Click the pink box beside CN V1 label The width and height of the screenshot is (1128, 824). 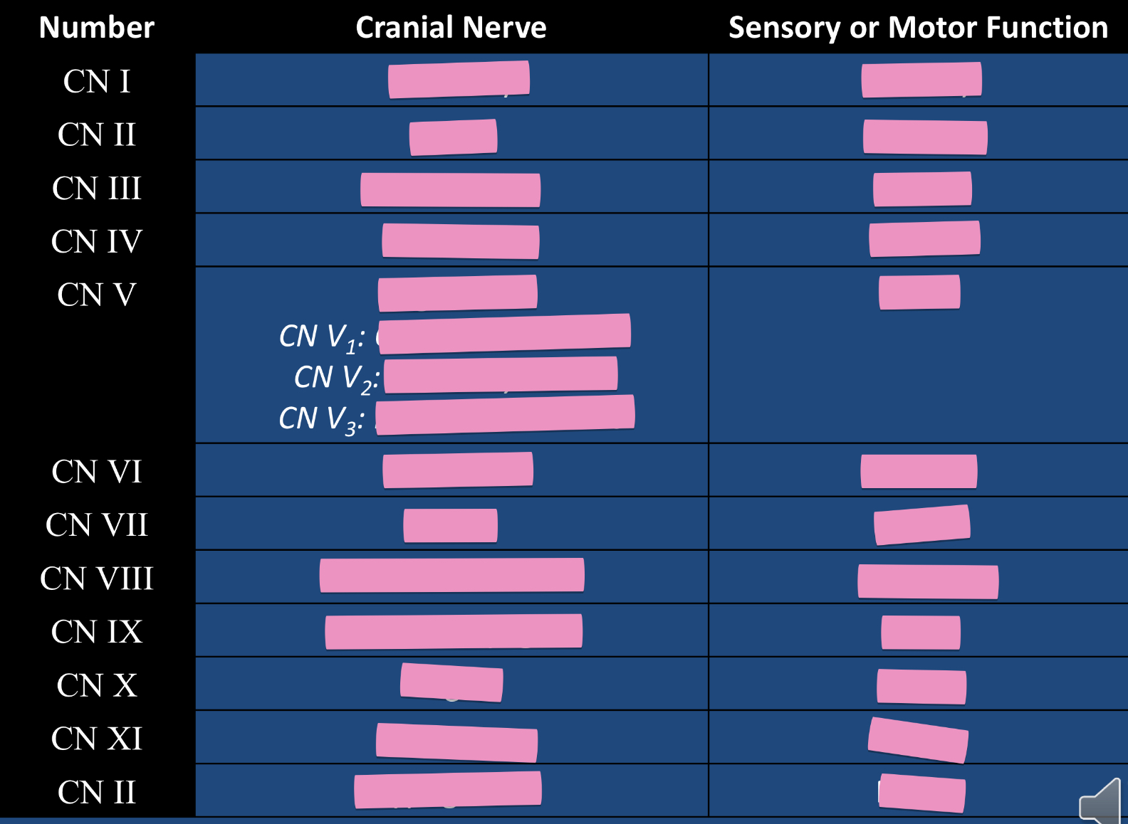coord(504,333)
